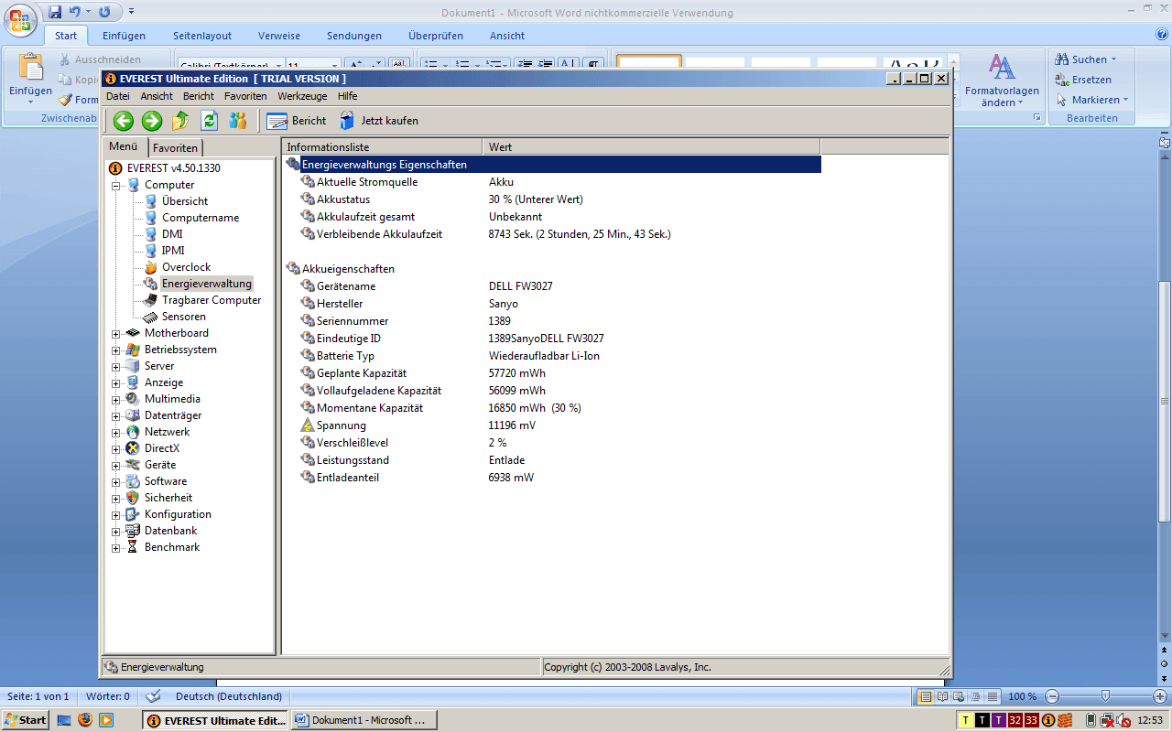1172x732 pixels.
Task: Click the Einfügen clipboard icon in Word
Action: tap(30, 67)
